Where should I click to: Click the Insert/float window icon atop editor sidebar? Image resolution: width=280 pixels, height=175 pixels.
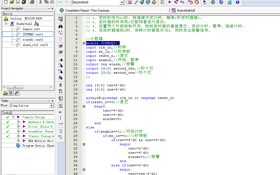point(61,19)
